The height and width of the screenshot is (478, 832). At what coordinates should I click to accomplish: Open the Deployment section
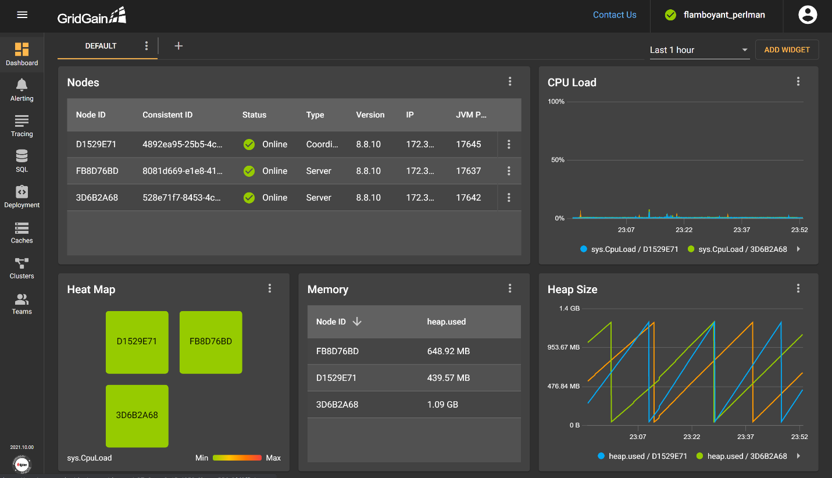[x=22, y=196]
